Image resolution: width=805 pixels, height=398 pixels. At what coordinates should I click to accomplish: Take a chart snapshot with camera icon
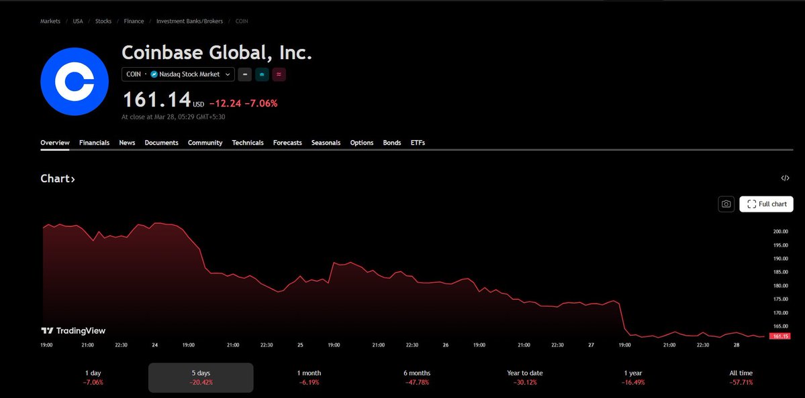tap(726, 204)
